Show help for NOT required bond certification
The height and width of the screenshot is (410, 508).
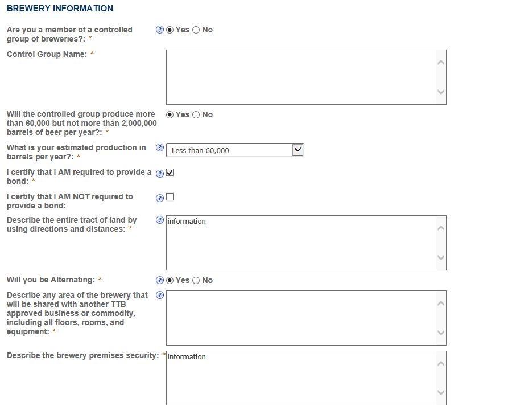click(x=159, y=198)
